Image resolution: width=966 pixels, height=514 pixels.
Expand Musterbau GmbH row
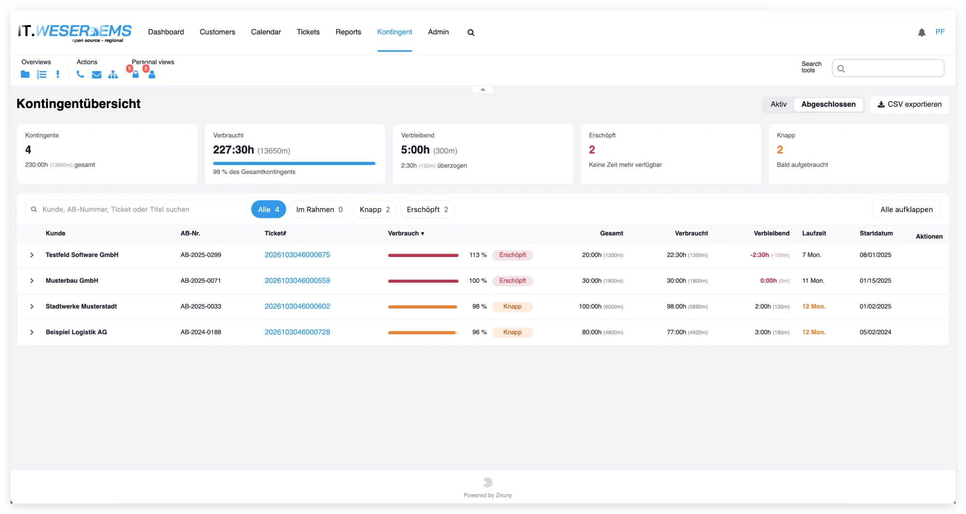[32, 281]
